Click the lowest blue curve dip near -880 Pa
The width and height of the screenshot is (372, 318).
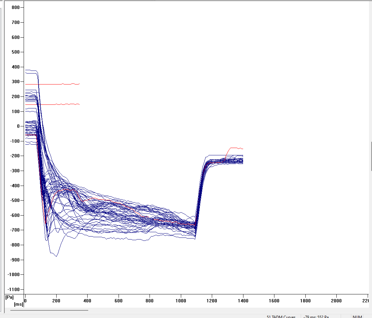click(56, 256)
